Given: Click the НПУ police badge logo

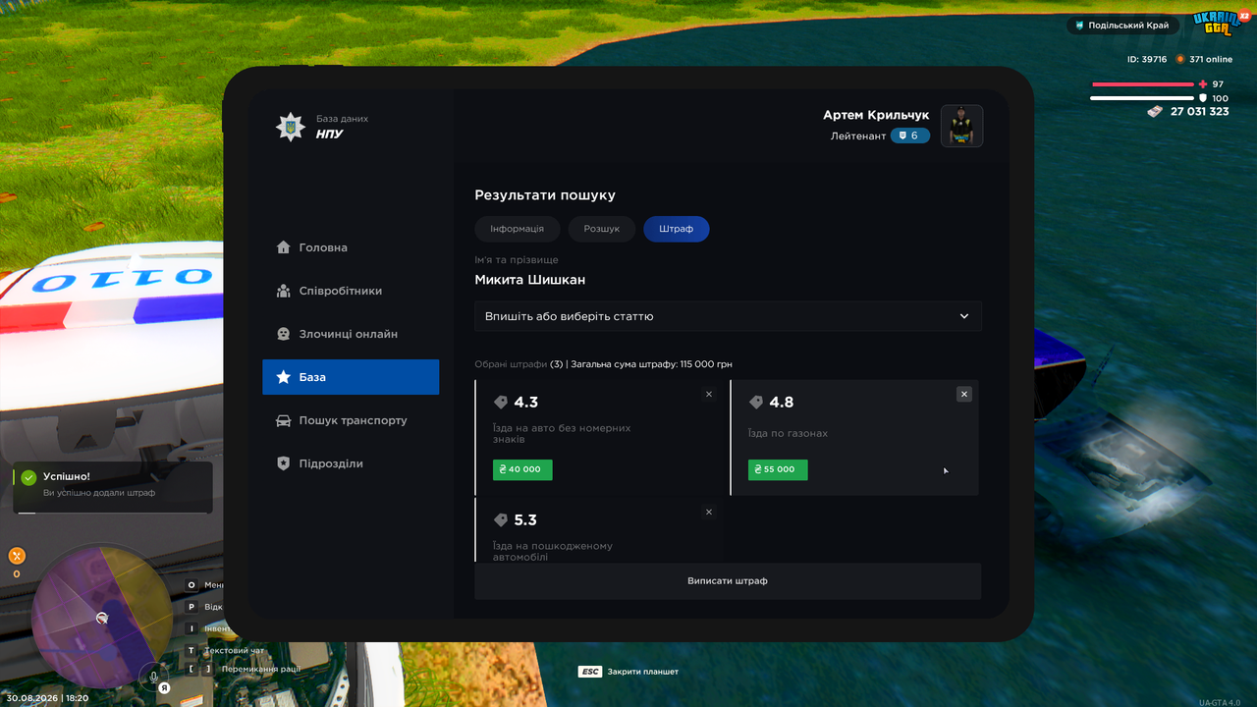Looking at the screenshot, I should 290,127.
